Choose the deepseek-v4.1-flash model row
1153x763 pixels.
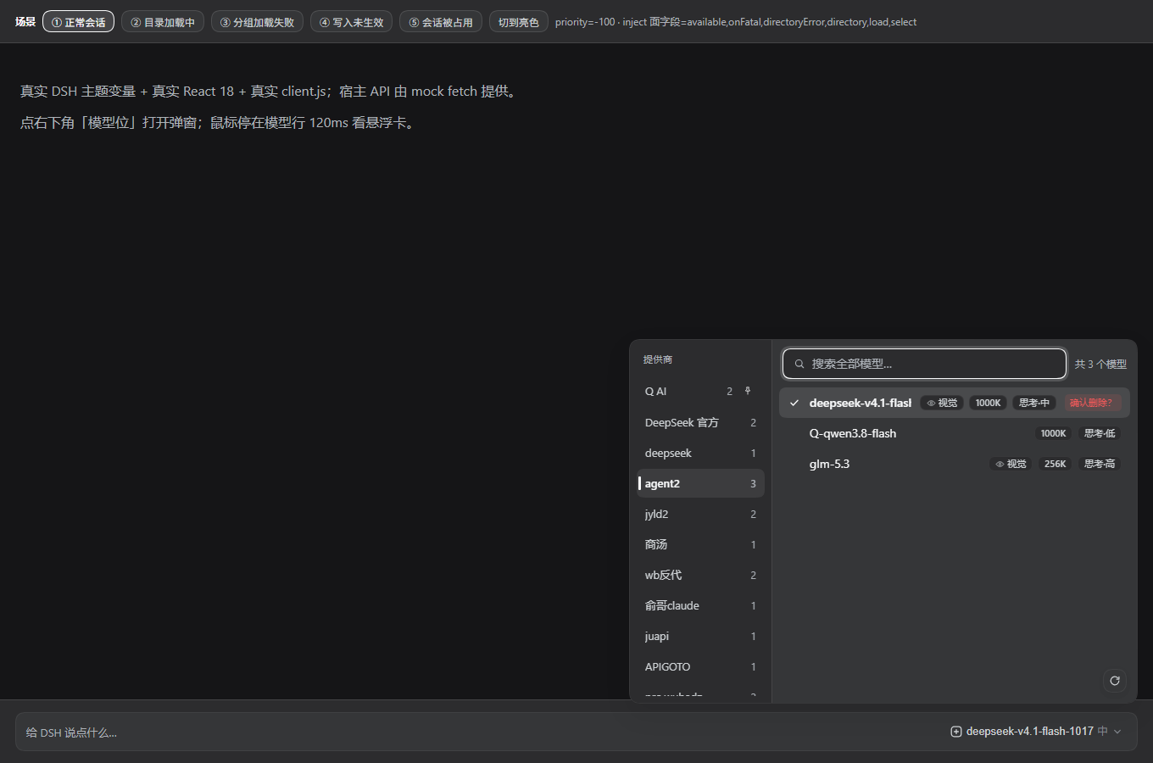[955, 403]
